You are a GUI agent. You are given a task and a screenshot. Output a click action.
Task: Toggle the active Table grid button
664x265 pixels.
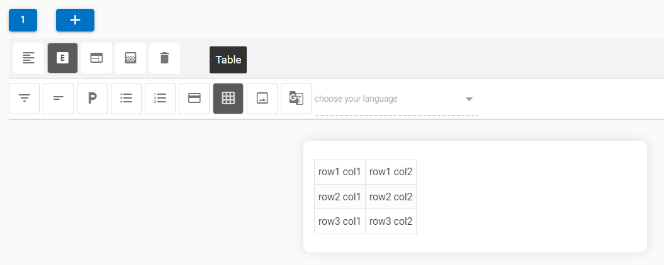(228, 99)
